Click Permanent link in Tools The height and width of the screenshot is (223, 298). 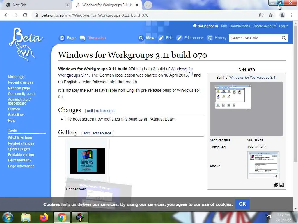19,160
